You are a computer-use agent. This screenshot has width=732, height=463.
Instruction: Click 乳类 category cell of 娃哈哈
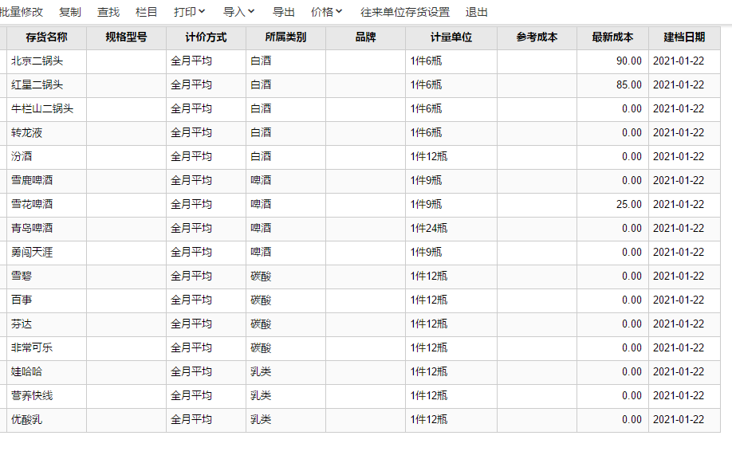pyautogui.click(x=285, y=372)
